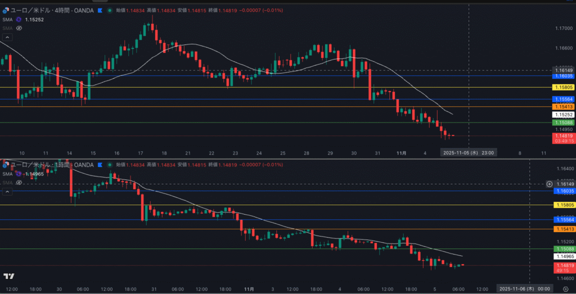
Task: Show the hidden SMA in the 1-hour chart
Action: pyautogui.click(x=19, y=182)
